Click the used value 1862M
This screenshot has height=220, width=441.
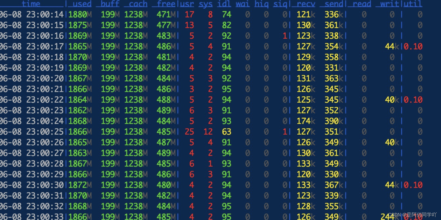point(80,111)
